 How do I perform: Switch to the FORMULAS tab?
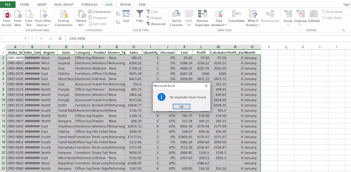coord(89,4)
